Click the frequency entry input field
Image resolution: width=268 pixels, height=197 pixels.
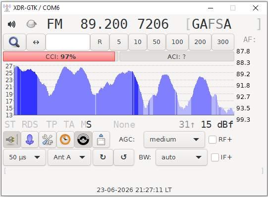[x=68, y=42]
